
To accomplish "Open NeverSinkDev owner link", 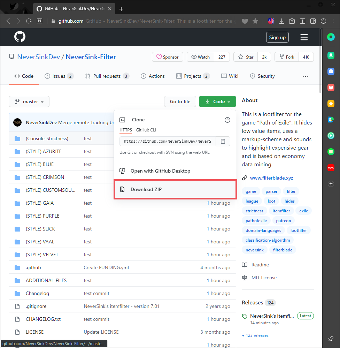I will click(39, 57).
